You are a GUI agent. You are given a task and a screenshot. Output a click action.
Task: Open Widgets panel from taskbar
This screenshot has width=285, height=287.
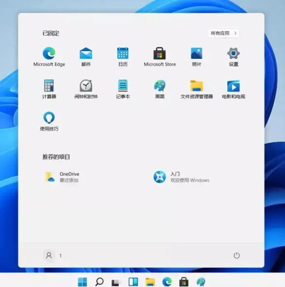[133, 282]
